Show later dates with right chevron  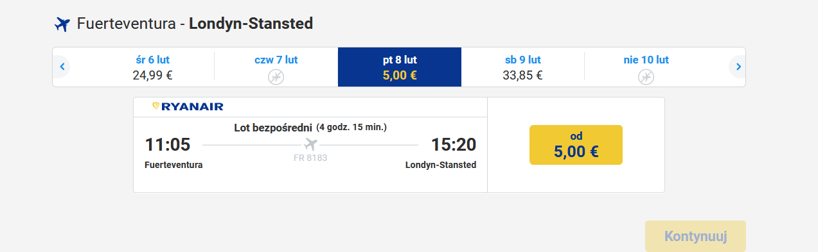(x=738, y=66)
